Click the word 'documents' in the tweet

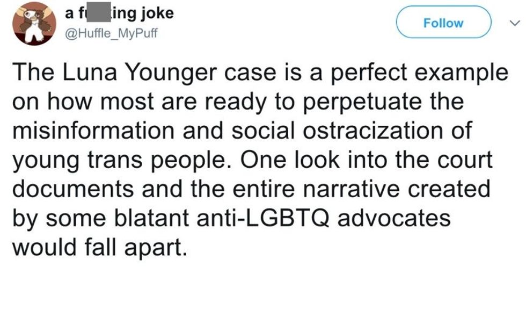(73, 189)
